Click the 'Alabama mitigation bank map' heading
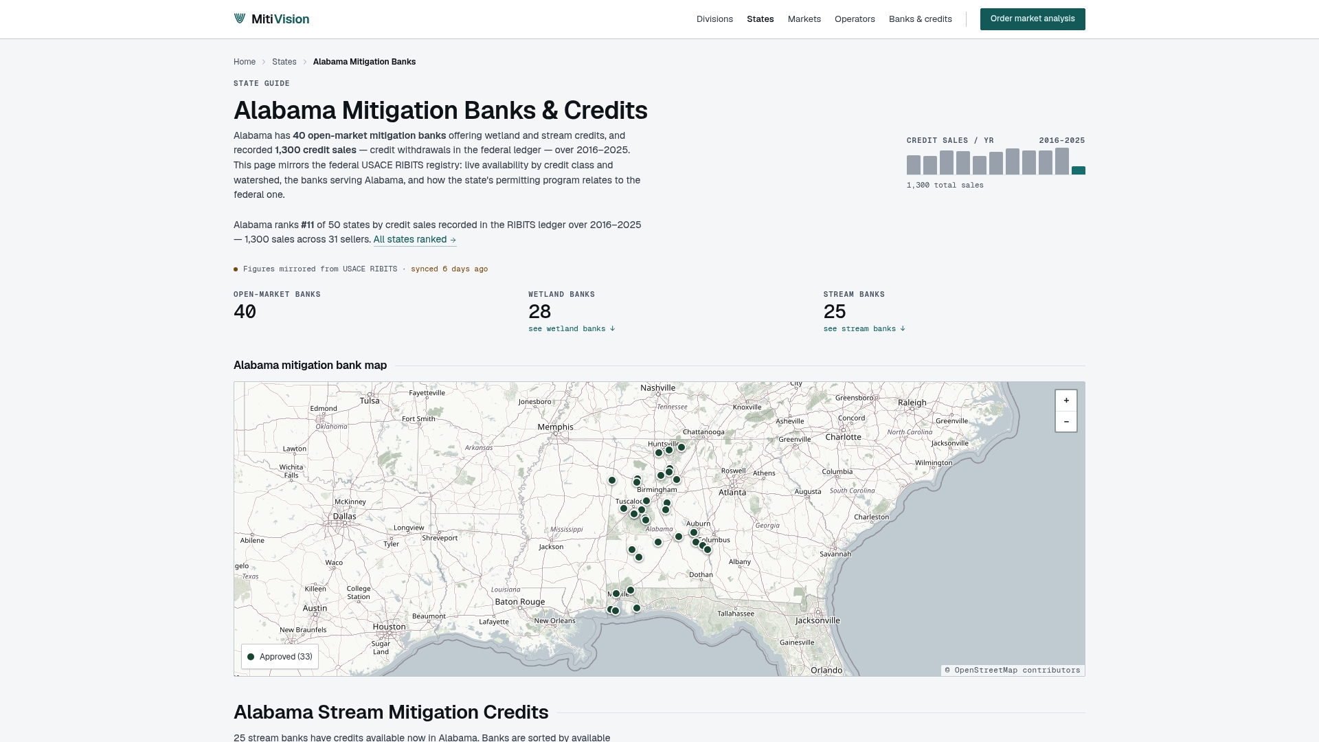 (x=310, y=366)
